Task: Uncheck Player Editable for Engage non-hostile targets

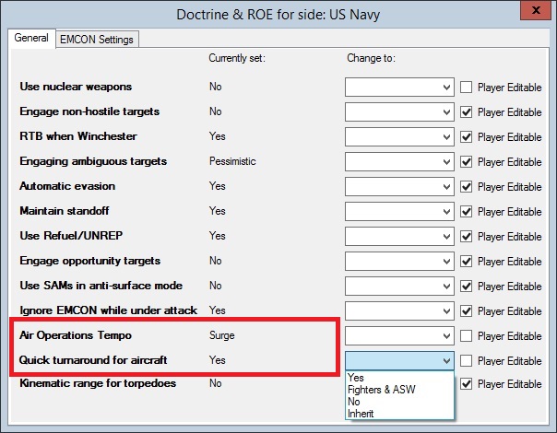Action: (466, 112)
